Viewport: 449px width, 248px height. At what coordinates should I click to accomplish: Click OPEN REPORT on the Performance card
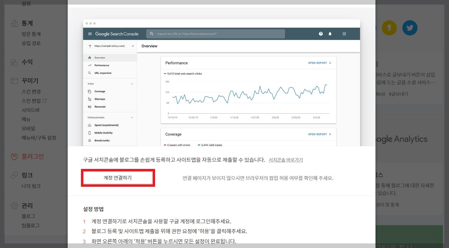click(319, 63)
